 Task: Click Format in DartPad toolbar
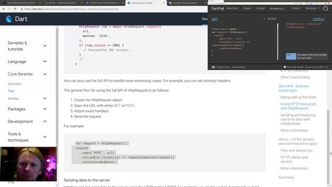[x=260, y=8]
